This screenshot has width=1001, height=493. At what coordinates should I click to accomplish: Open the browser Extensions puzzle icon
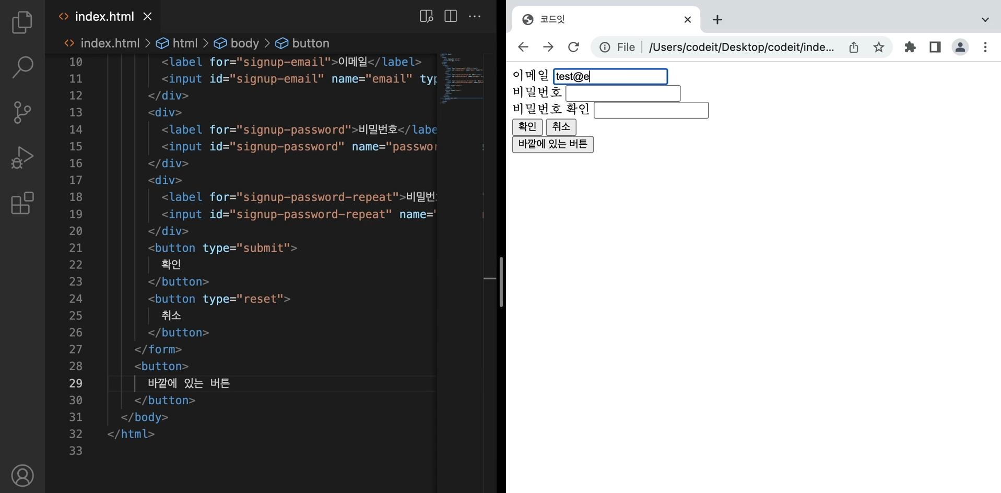[x=910, y=47]
